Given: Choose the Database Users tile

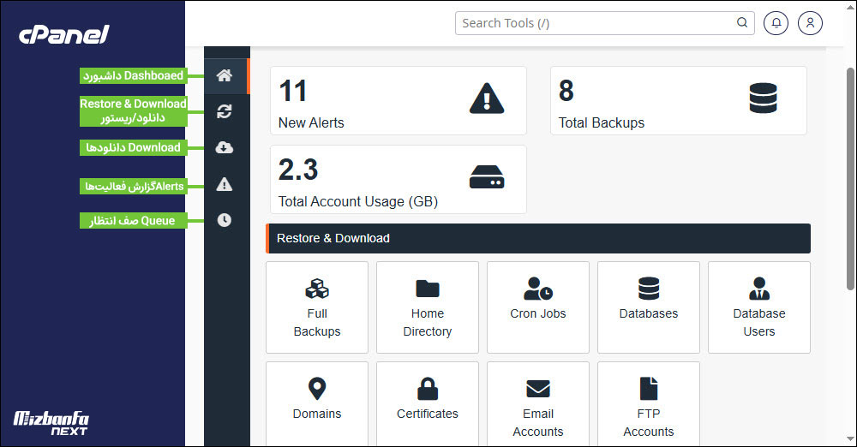Looking at the screenshot, I should pos(759,307).
